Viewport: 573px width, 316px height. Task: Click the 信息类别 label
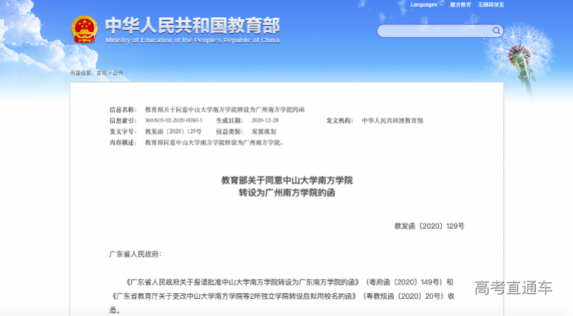click(229, 132)
